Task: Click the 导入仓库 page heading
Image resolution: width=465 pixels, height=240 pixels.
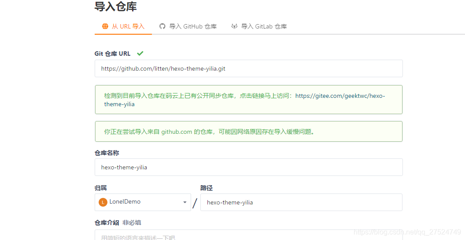Action: pos(116,7)
